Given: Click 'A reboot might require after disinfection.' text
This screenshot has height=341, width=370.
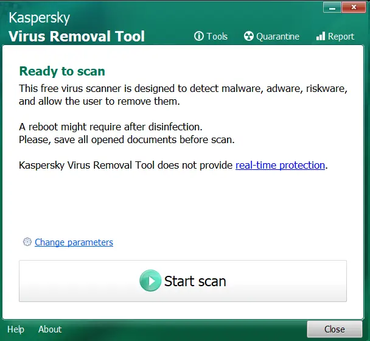Looking at the screenshot, I should pyautogui.click(x=111, y=127).
